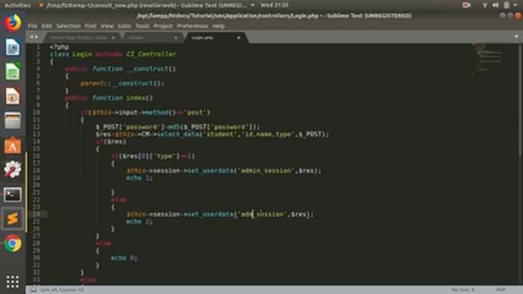
Task: Click the 'admin_session' set_userdata line
Action: coord(224,171)
